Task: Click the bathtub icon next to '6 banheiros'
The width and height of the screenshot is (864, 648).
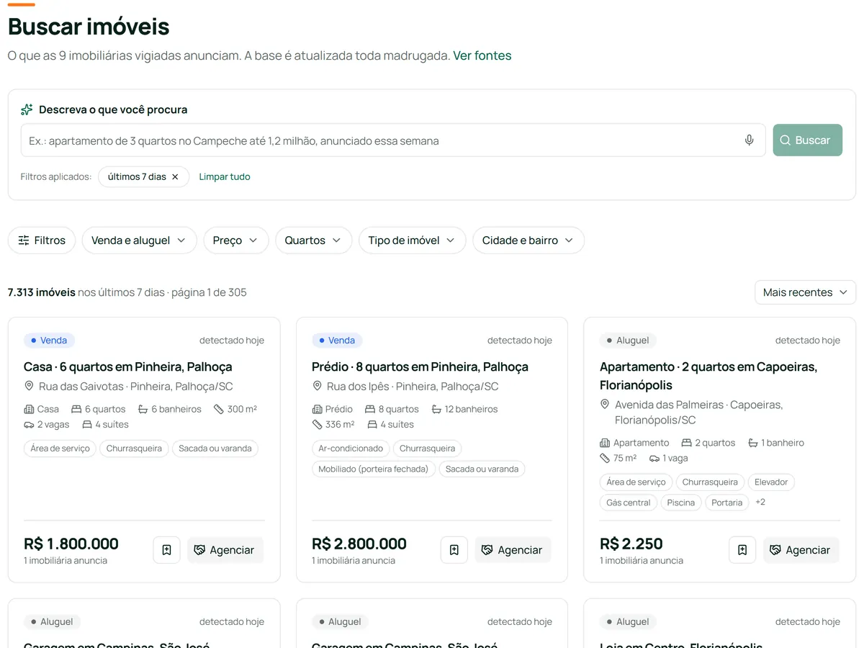Action: (143, 409)
